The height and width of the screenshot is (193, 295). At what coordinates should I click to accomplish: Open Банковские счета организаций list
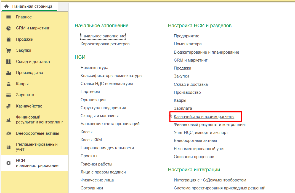(110, 124)
